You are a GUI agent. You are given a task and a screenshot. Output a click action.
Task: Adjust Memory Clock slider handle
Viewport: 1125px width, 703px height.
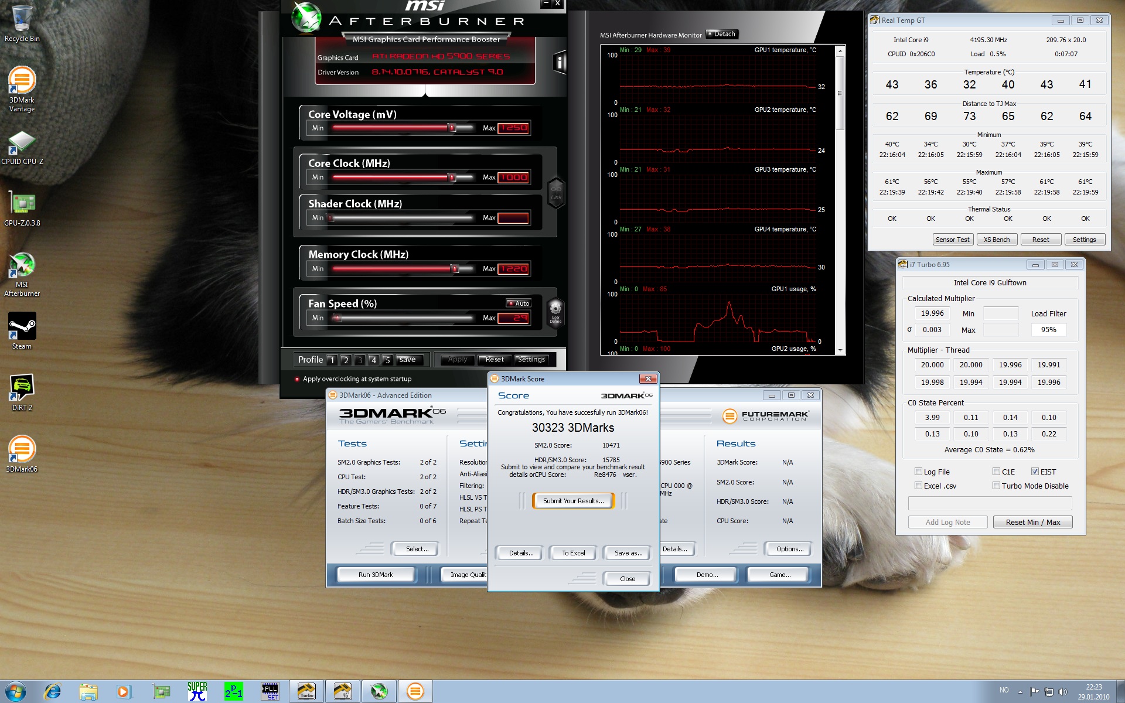click(x=455, y=268)
